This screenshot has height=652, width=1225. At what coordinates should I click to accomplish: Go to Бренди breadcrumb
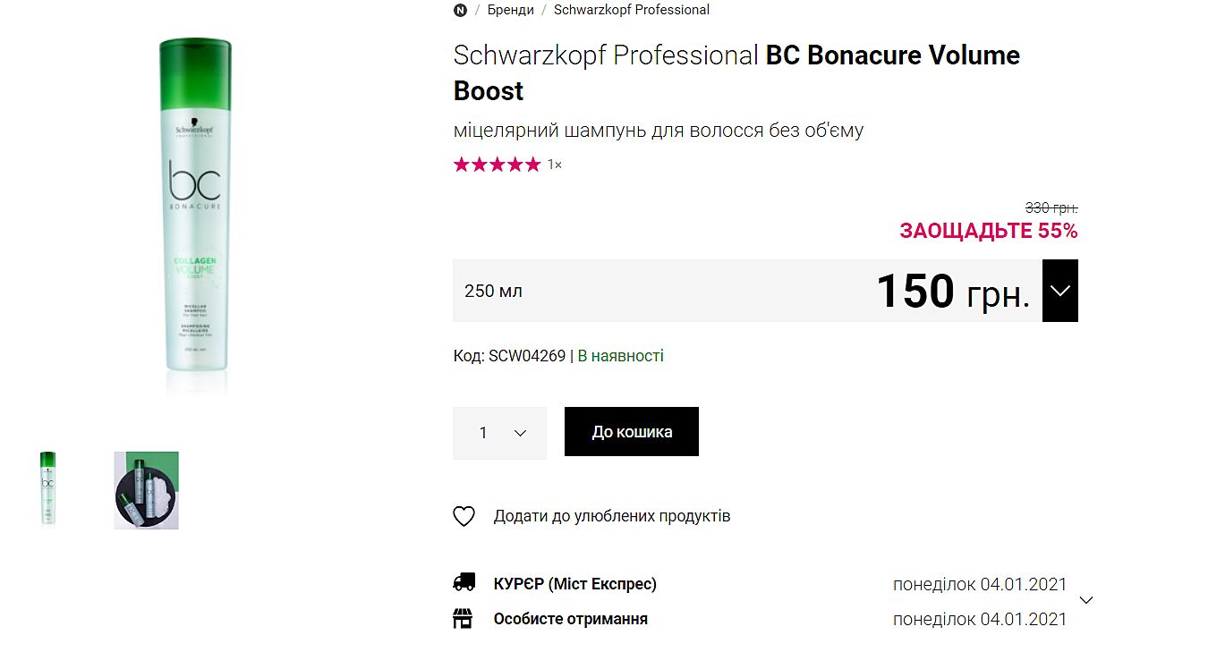pos(511,10)
